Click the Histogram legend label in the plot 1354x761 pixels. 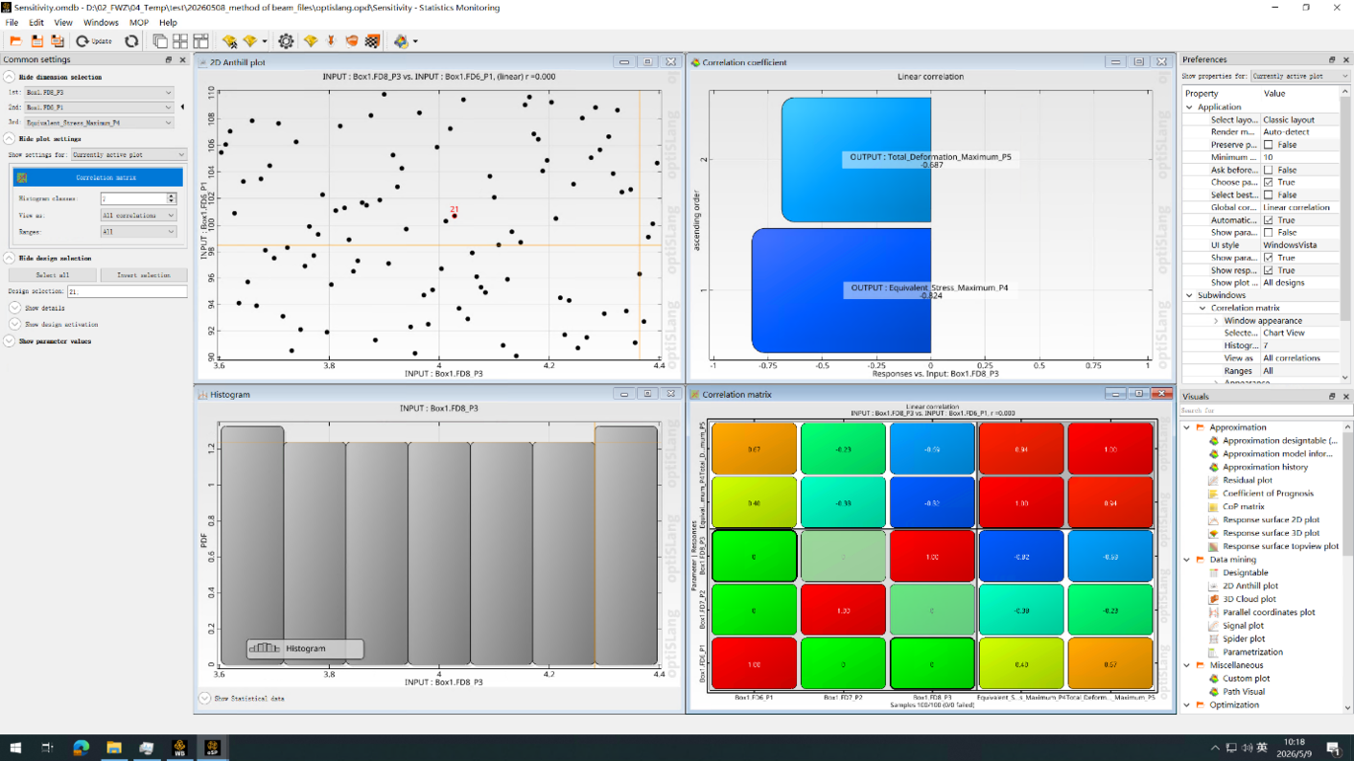tap(305, 649)
